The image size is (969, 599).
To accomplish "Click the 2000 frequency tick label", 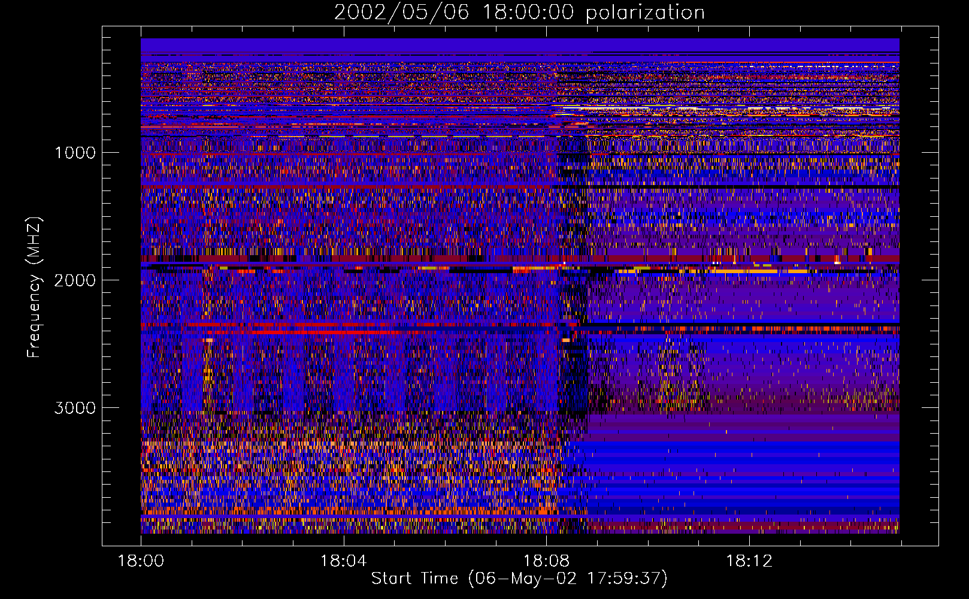I will pos(75,280).
